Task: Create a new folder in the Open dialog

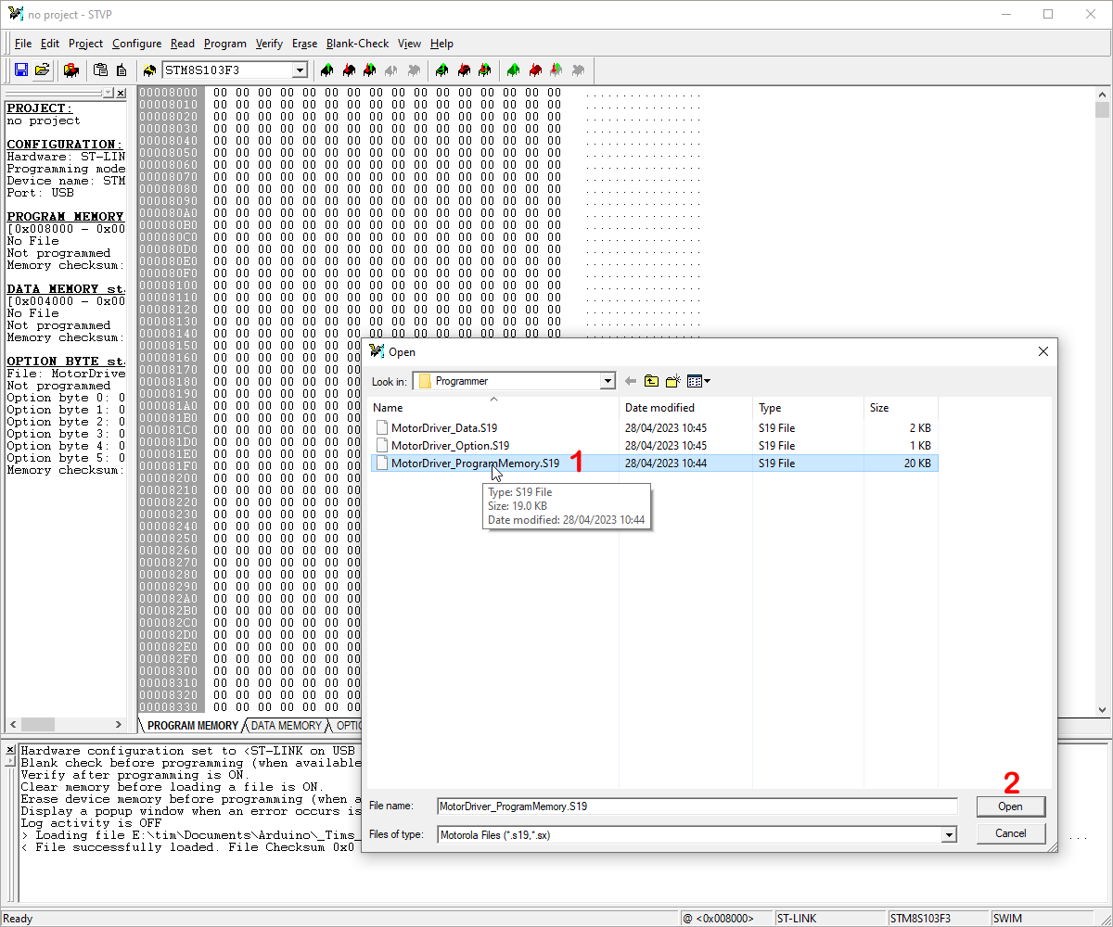Action: (x=672, y=380)
